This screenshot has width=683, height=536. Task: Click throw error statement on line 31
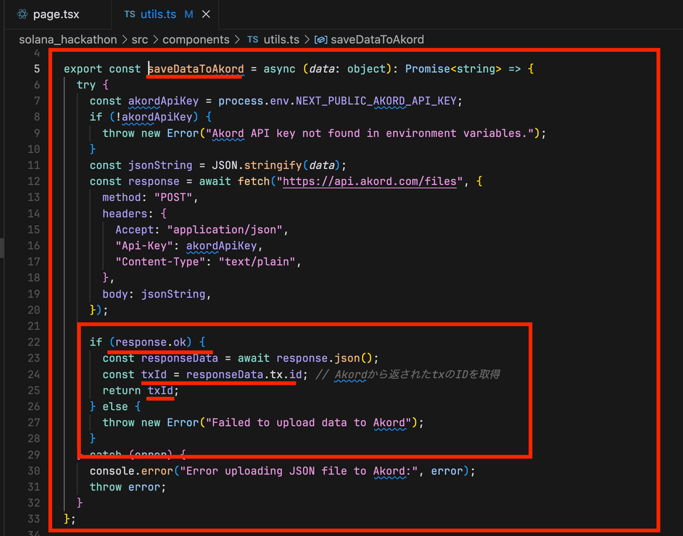127,487
